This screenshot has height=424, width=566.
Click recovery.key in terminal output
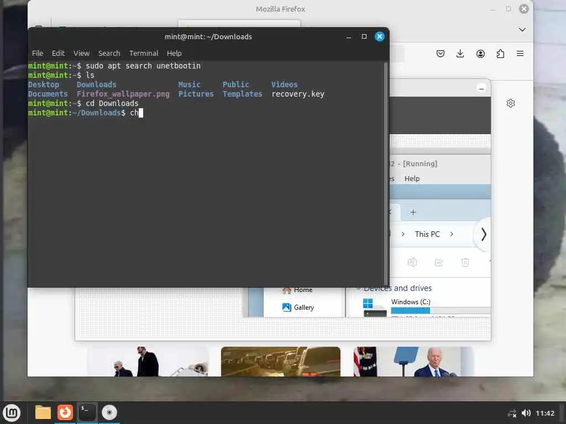[x=298, y=94]
